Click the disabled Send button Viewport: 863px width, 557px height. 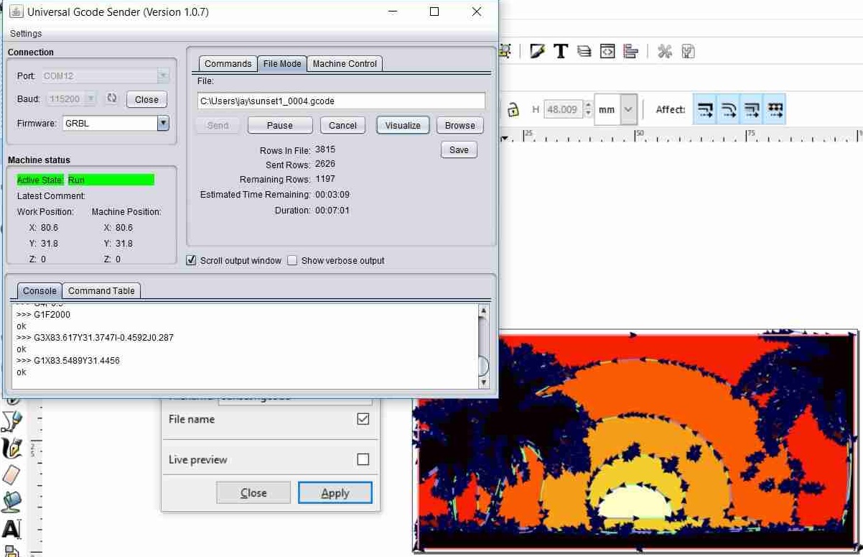pyautogui.click(x=218, y=125)
